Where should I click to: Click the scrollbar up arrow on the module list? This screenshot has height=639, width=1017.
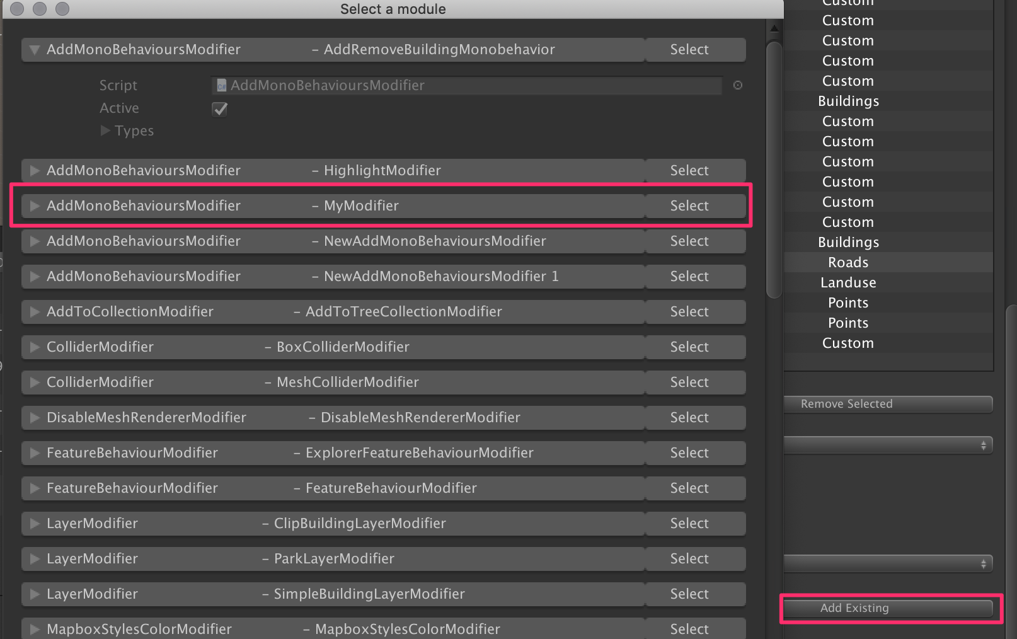coord(773,28)
